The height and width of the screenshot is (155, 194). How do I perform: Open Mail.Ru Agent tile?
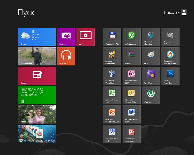[132, 37]
